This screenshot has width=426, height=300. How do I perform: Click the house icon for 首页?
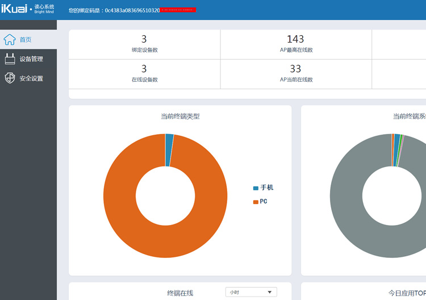click(10, 40)
